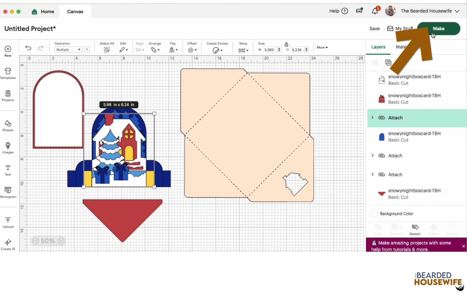Open the Templates panel
Image resolution: width=467 pixels, height=296 pixels.
tap(8, 73)
